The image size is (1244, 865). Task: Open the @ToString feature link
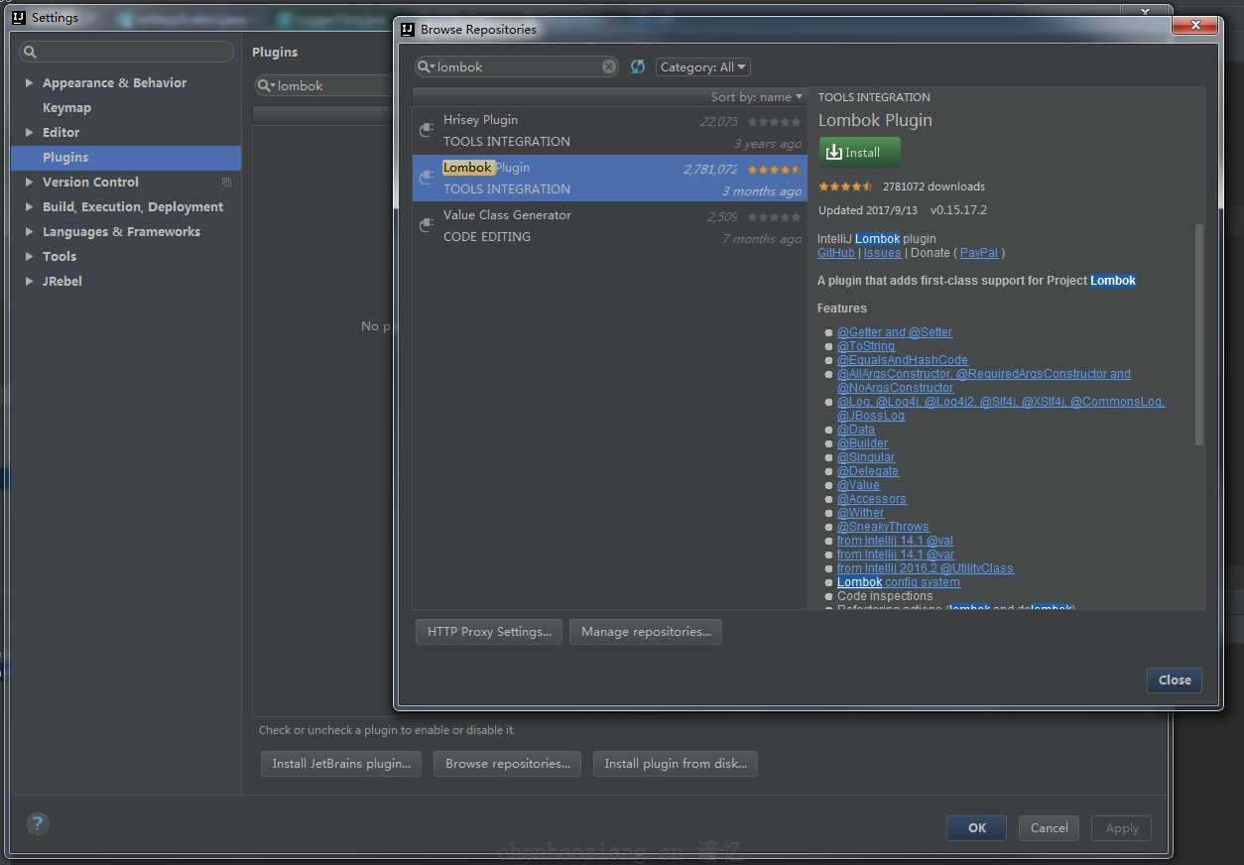point(866,346)
